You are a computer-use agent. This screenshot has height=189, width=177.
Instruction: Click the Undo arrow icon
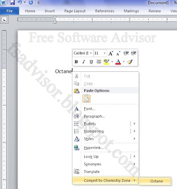(x=20, y=2)
